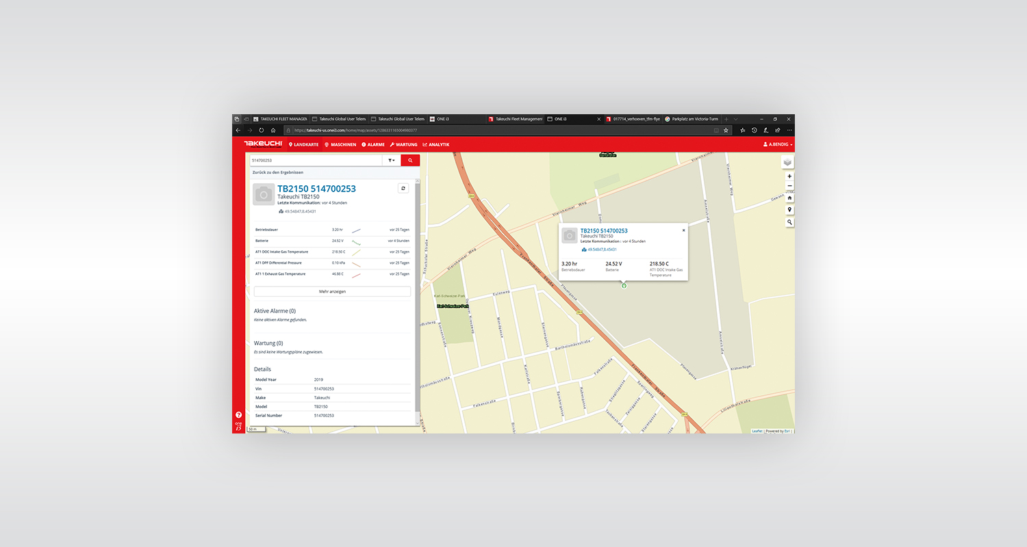Viewport: 1027px width, 547px height.
Task: Click the Leaflet attribution link
Action: pyautogui.click(x=757, y=431)
